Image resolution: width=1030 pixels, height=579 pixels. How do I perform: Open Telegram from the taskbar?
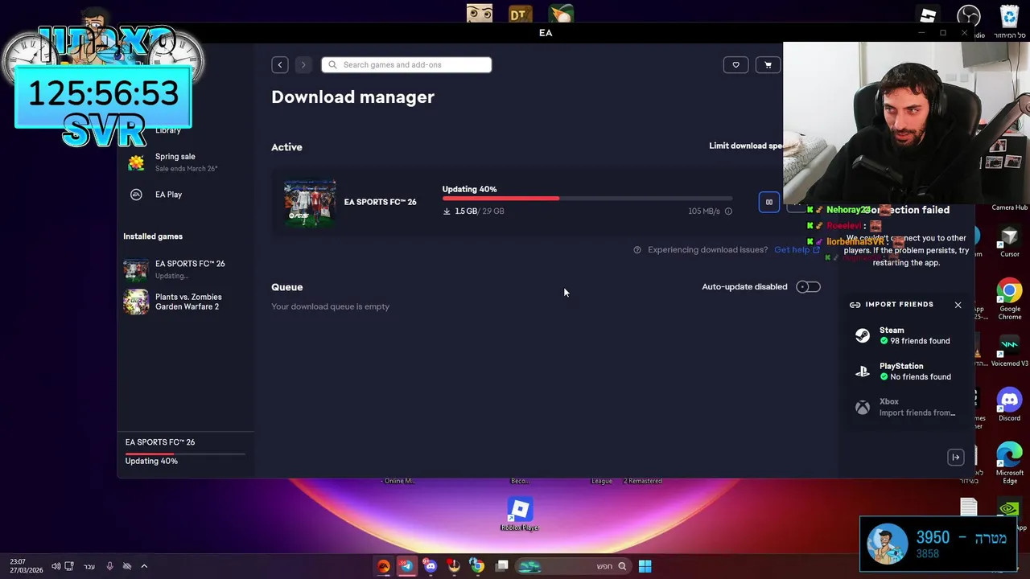(406, 566)
